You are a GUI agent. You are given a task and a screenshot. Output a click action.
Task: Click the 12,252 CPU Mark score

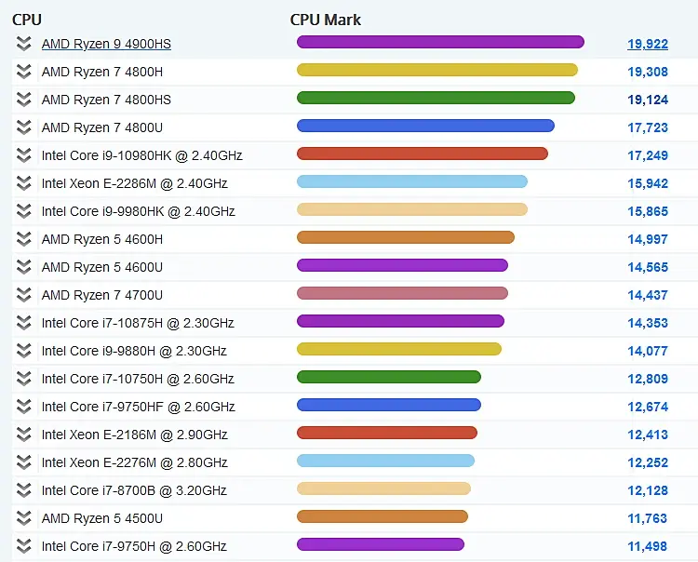(648, 462)
